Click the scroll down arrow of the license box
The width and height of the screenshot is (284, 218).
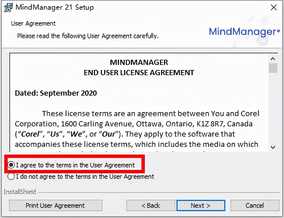coord(273,147)
